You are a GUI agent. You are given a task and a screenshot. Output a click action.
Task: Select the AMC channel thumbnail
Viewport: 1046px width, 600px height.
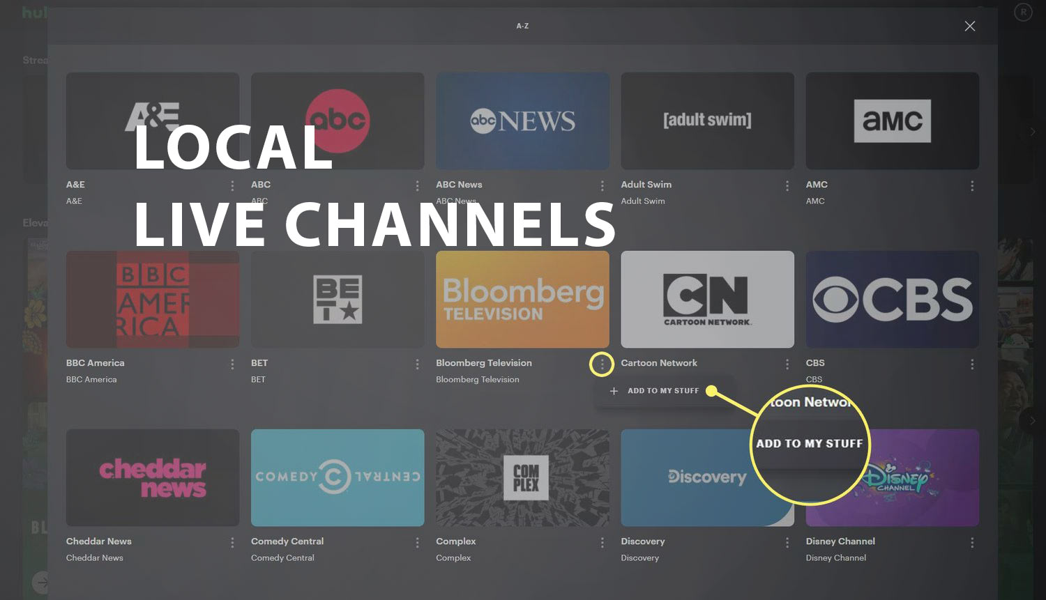coord(893,121)
